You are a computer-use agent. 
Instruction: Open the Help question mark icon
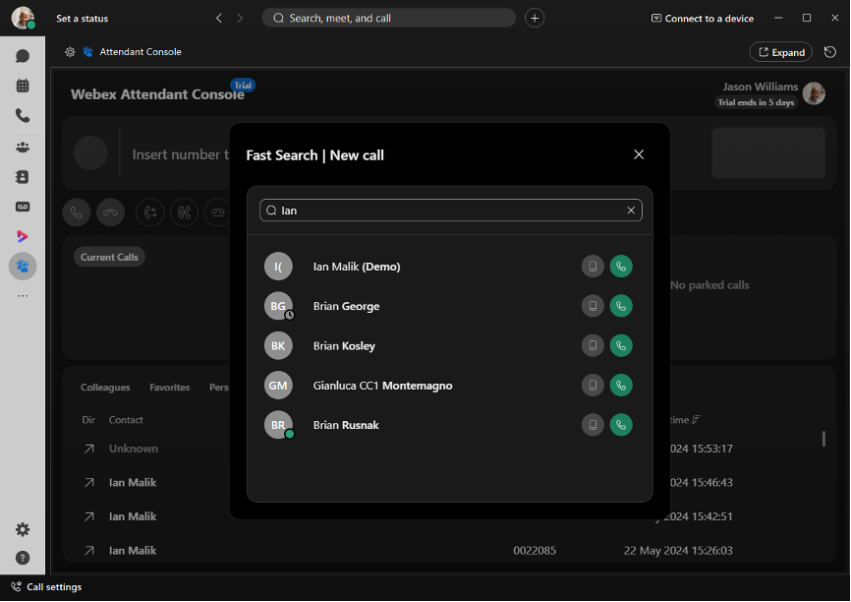pyautogui.click(x=23, y=558)
